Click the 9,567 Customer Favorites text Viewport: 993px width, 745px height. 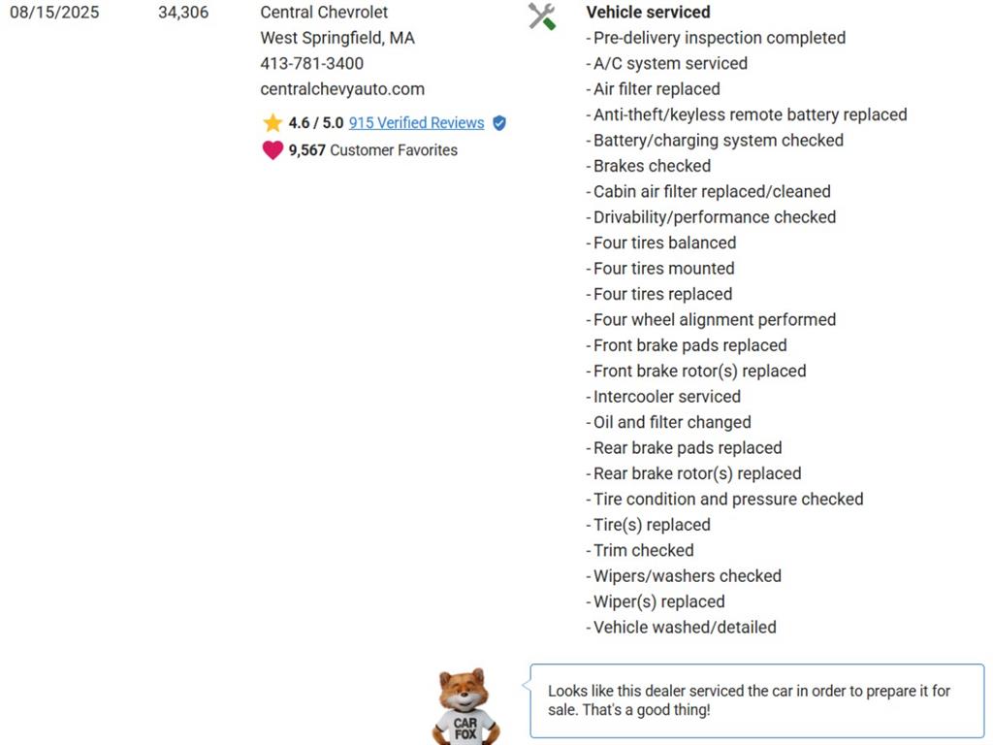tap(372, 150)
